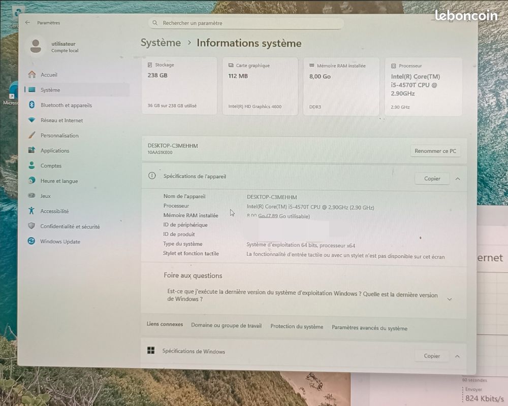Screen dimensions: 508x406
Task: Open the Protection du système link
Action: [297, 327]
